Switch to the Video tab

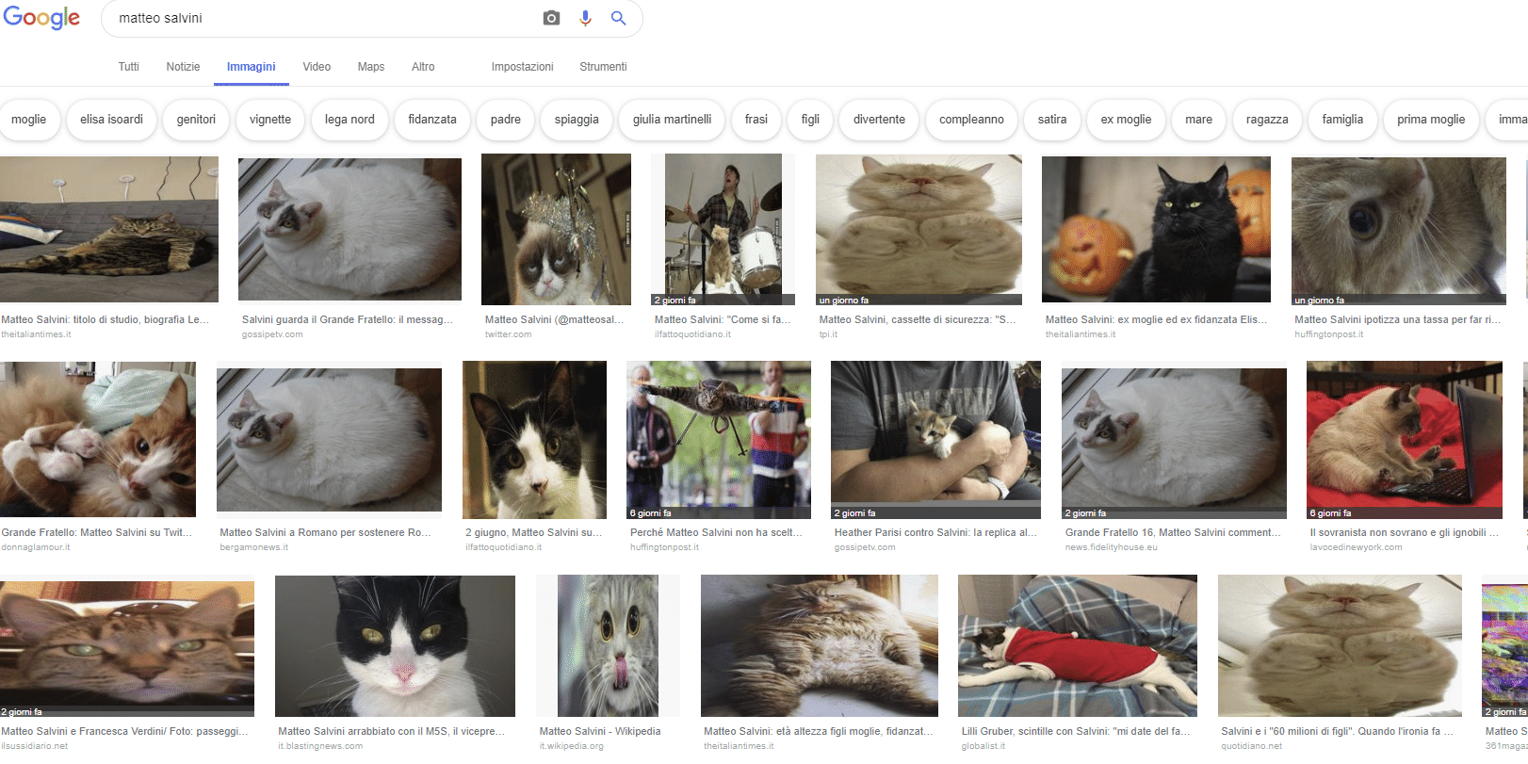(x=317, y=67)
